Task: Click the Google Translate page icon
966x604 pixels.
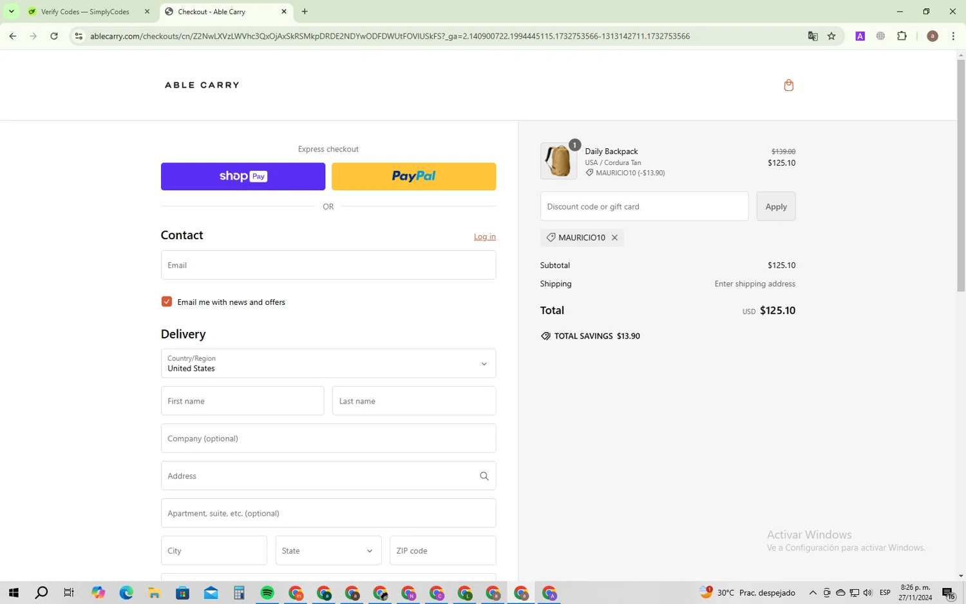Action: coord(813,36)
